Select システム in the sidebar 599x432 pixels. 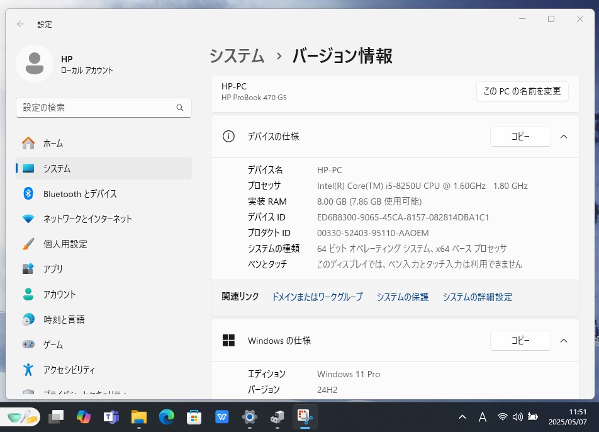(x=104, y=168)
